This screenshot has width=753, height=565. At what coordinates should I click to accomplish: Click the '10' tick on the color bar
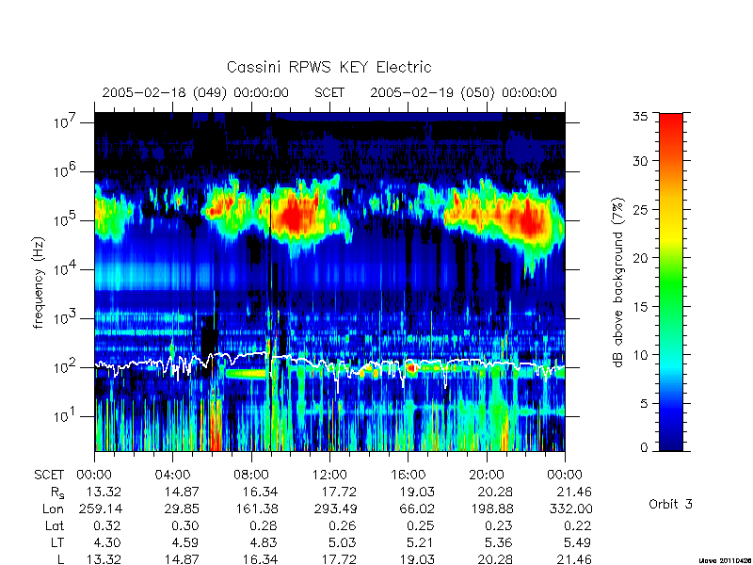tap(643, 355)
